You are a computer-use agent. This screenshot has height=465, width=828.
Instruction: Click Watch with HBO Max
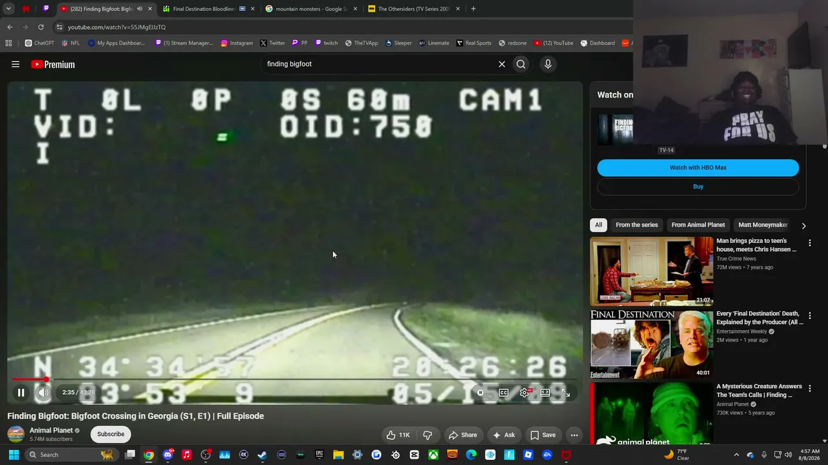698,167
